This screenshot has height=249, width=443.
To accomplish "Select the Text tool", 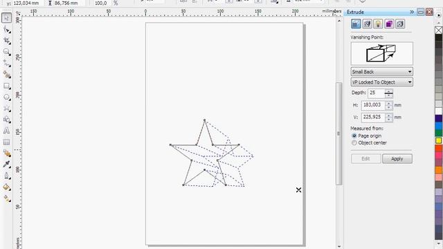I will (x=6, y=131).
